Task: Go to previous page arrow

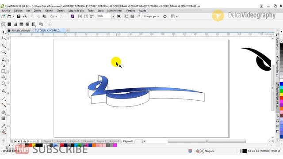Action: click(19, 141)
